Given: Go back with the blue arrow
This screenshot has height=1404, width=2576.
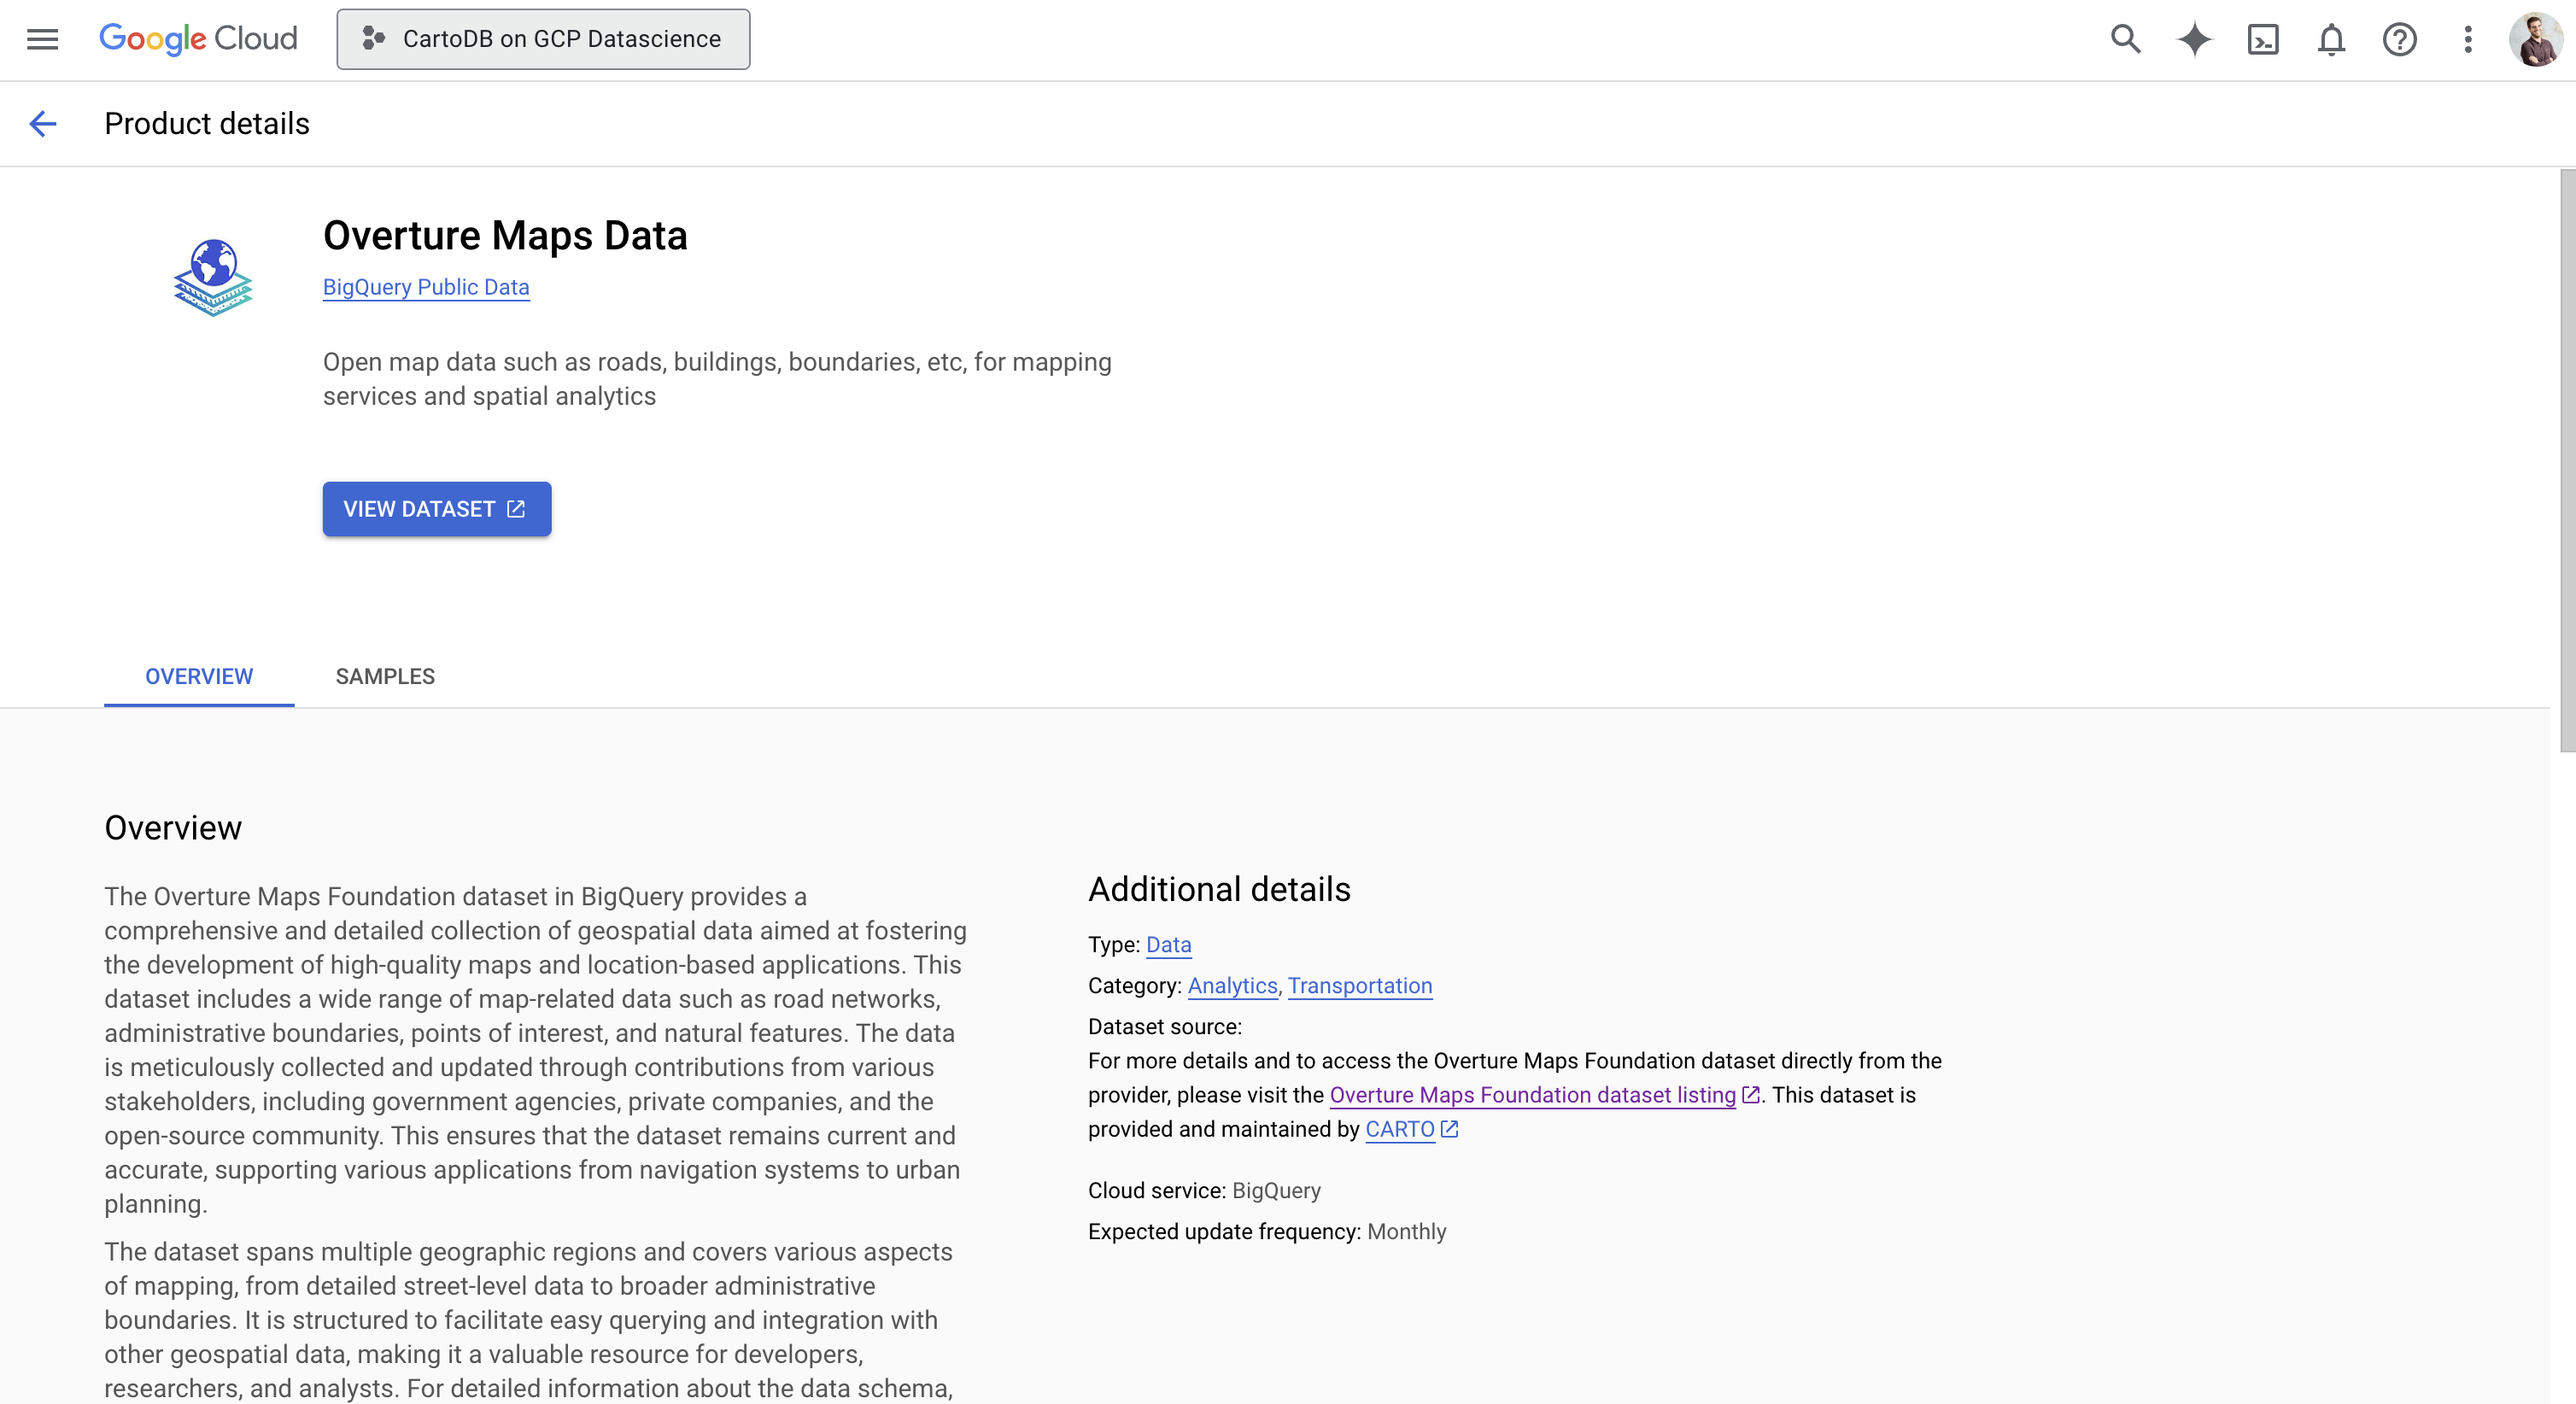Looking at the screenshot, I should [43, 123].
